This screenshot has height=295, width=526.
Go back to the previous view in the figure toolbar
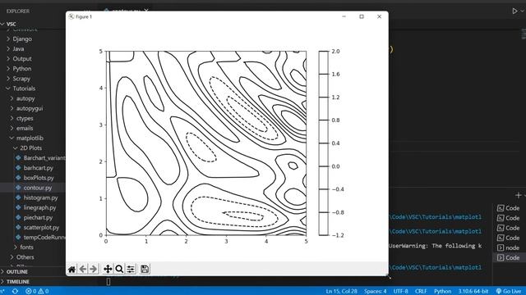[82, 269]
